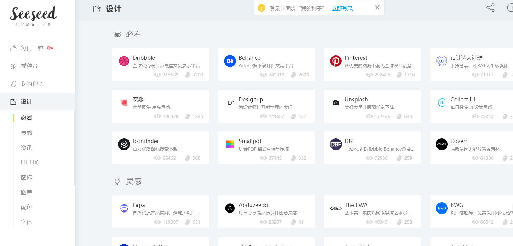Screen dimensions: 513x246
Task: Click the view count 249319 on Behance
Action: click(x=276, y=75)
